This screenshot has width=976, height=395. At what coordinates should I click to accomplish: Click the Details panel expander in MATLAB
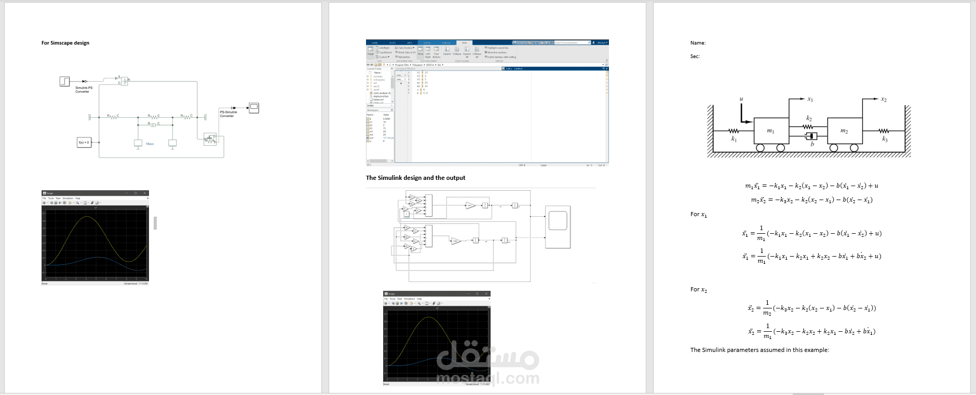[391, 105]
